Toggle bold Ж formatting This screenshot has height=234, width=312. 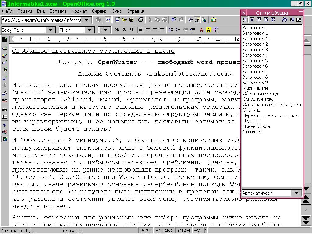tap(117, 30)
